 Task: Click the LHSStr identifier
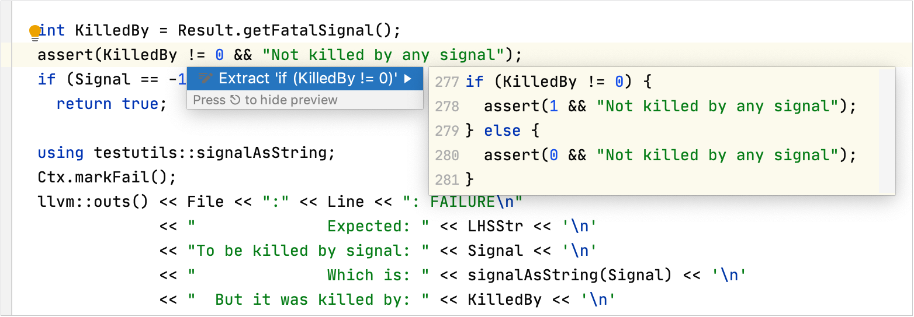pyautogui.click(x=495, y=226)
